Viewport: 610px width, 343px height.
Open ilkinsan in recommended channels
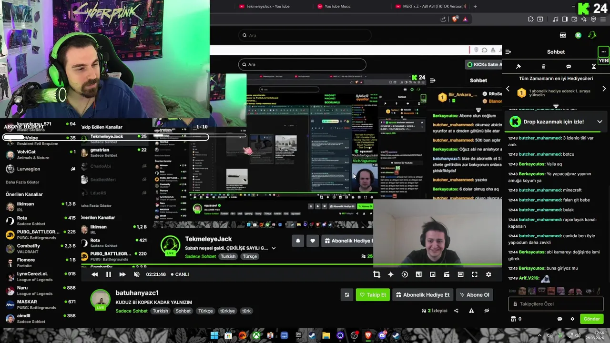pos(41,207)
